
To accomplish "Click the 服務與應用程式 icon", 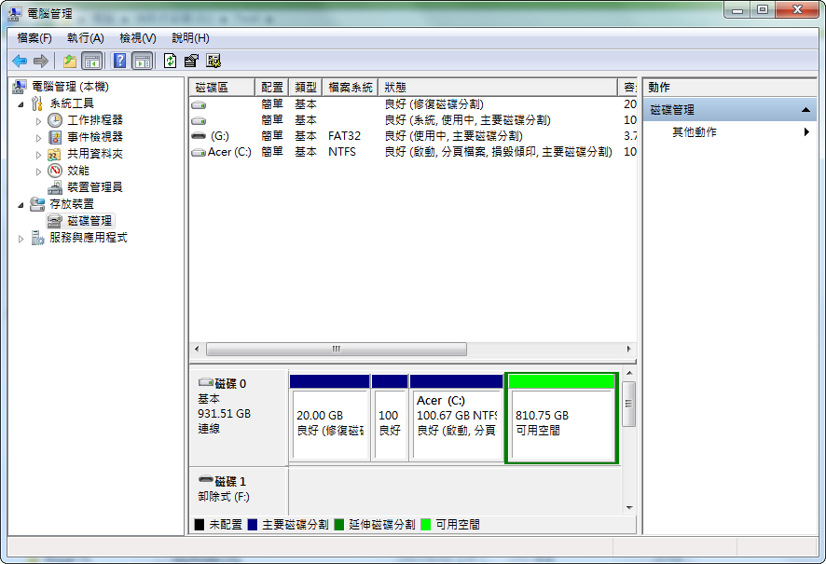I will pyautogui.click(x=37, y=238).
